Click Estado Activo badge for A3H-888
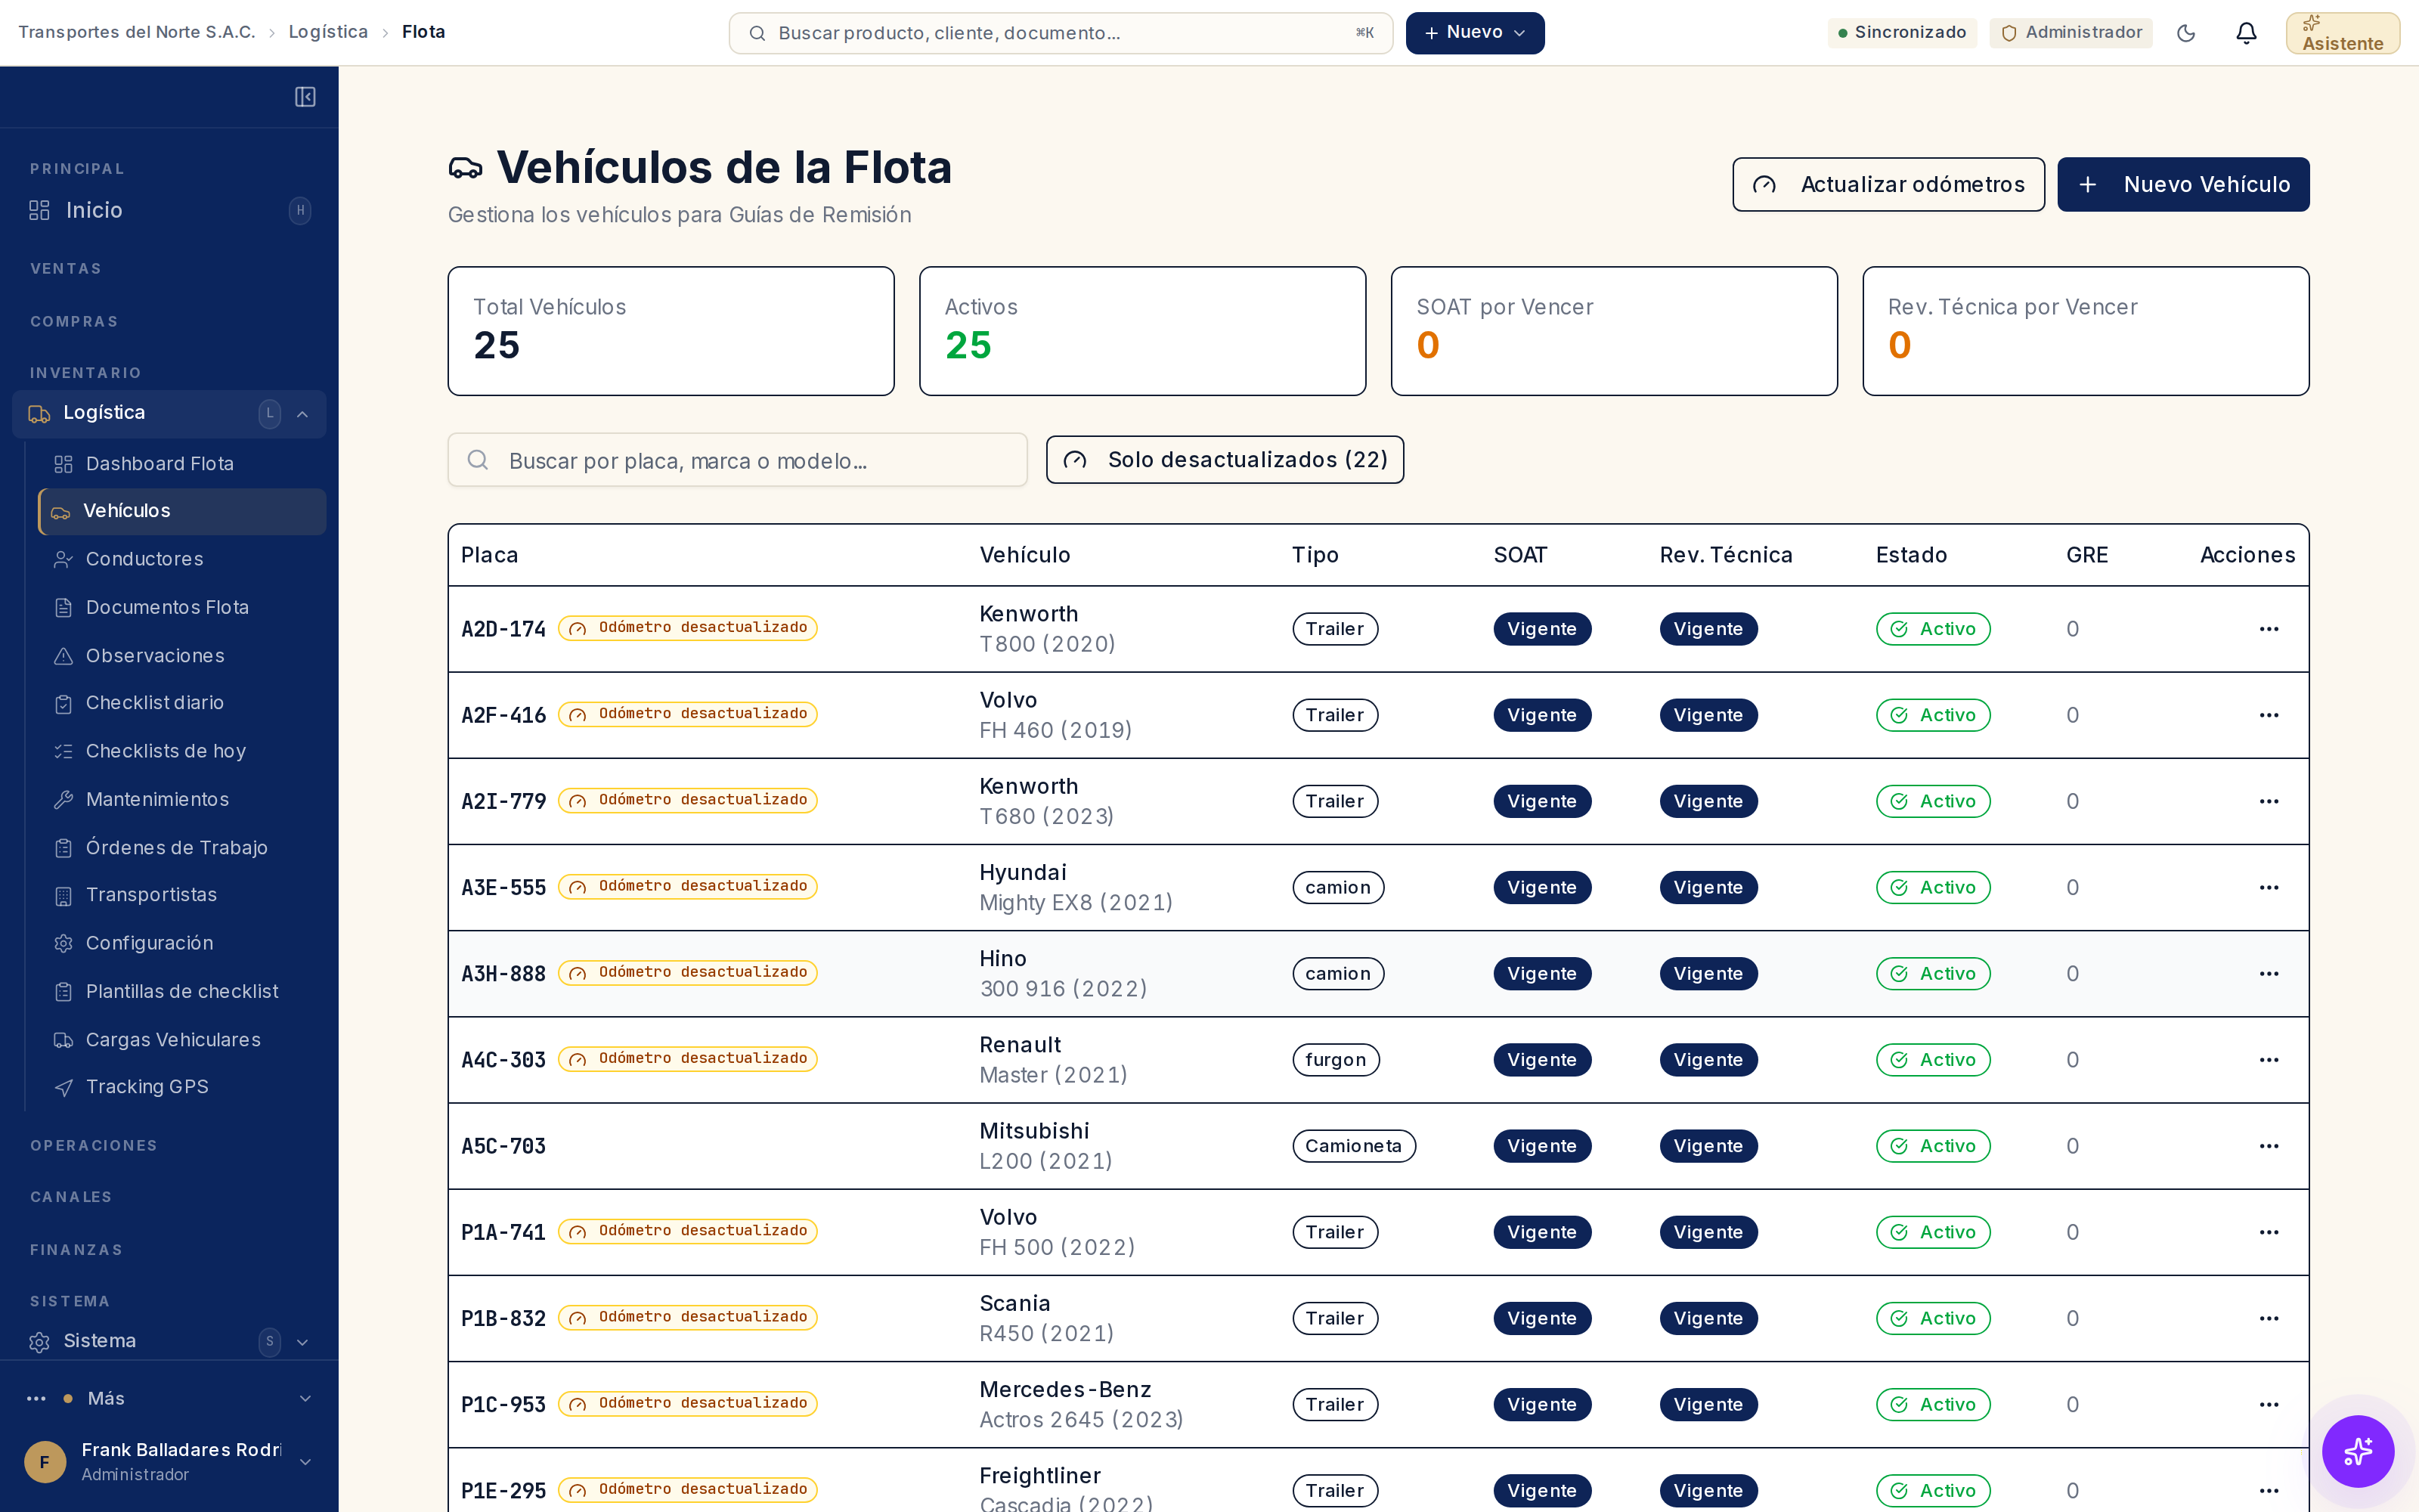 [1933, 974]
